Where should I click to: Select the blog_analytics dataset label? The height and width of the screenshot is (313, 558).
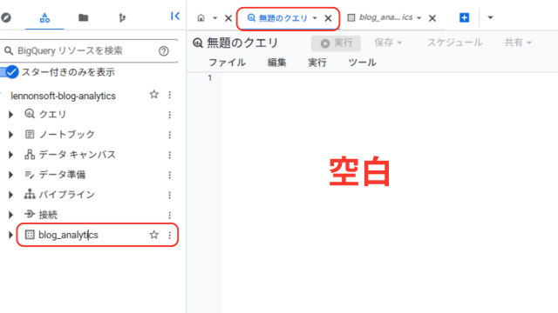68,235
